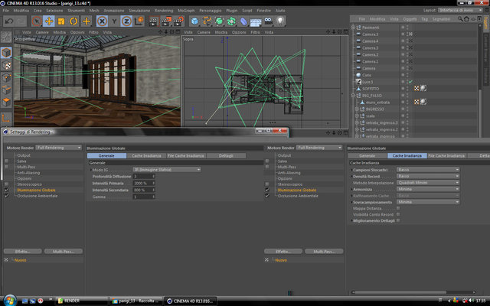Switch to the Cache Irradianza tab

coord(146,155)
